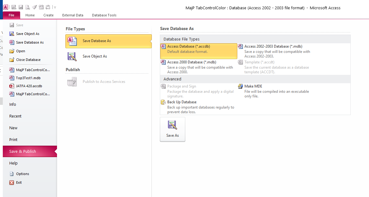
Task: Choose the Access Database (*.accdb) format
Action: point(199,51)
